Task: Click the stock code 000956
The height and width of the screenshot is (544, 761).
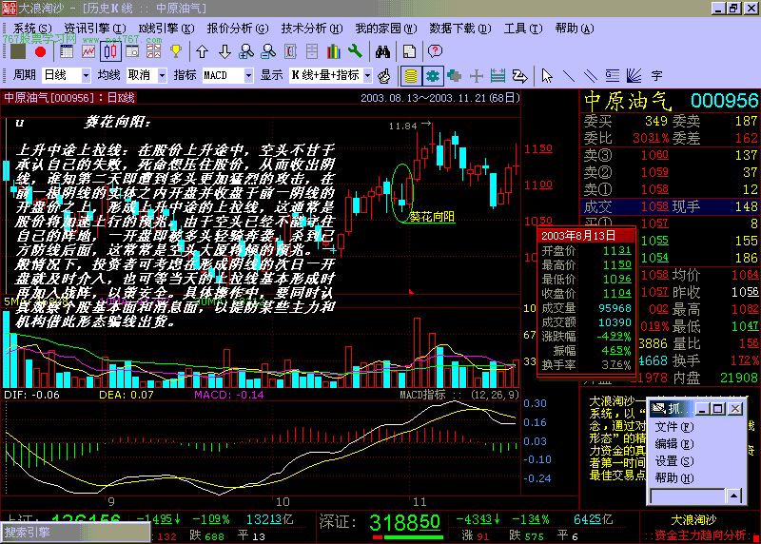Action: point(724,101)
